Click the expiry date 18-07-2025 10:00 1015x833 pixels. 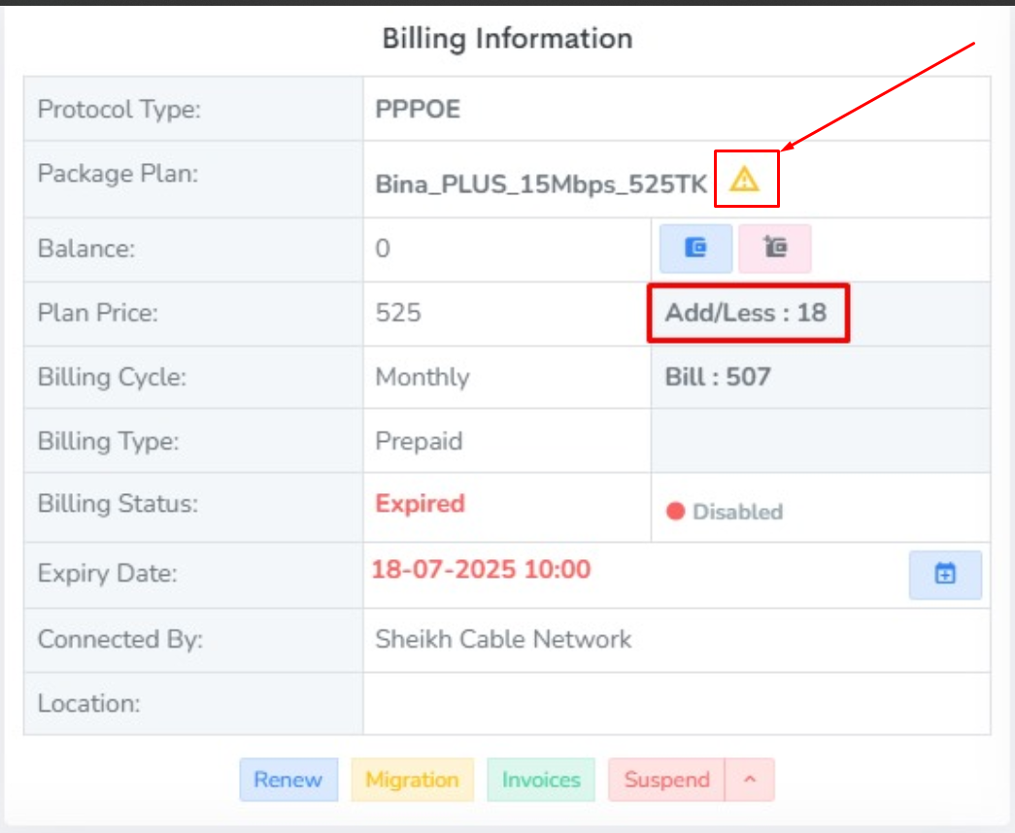pyautogui.click(x=481, y=569)
